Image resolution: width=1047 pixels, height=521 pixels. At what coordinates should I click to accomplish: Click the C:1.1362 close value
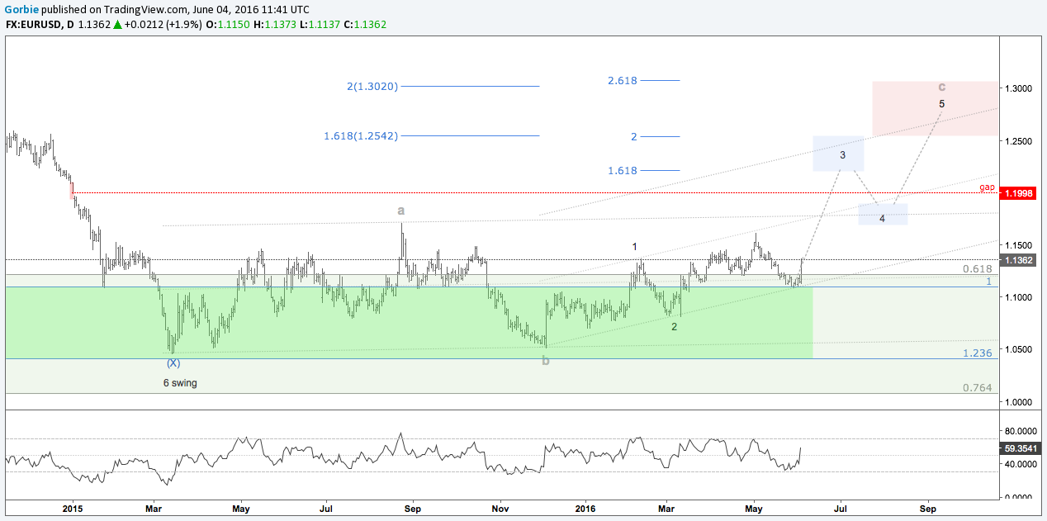point(365,25)
